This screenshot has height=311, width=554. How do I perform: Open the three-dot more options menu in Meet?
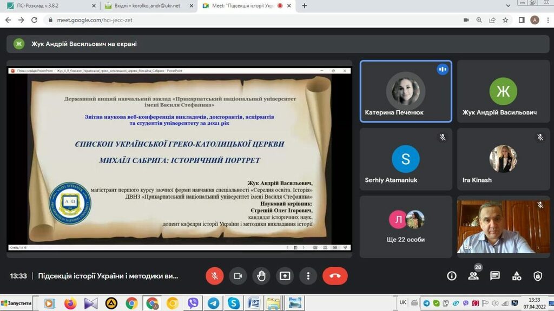pyautogui.click(x=308, y=276)
